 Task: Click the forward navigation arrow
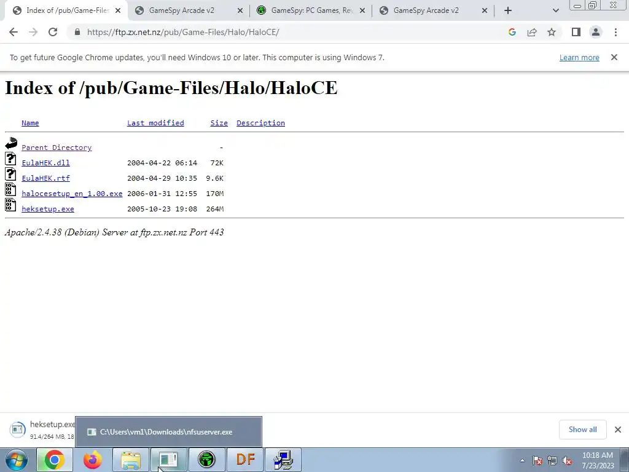(x=33, y=32)
